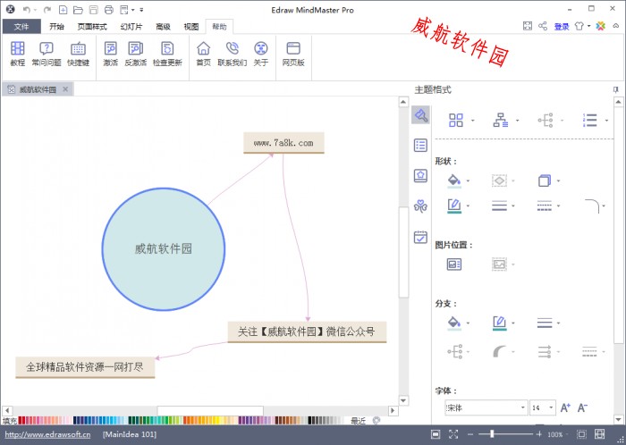Open the 文件 file menu
The image size is (626, 445).
click(x=21, y=27)
